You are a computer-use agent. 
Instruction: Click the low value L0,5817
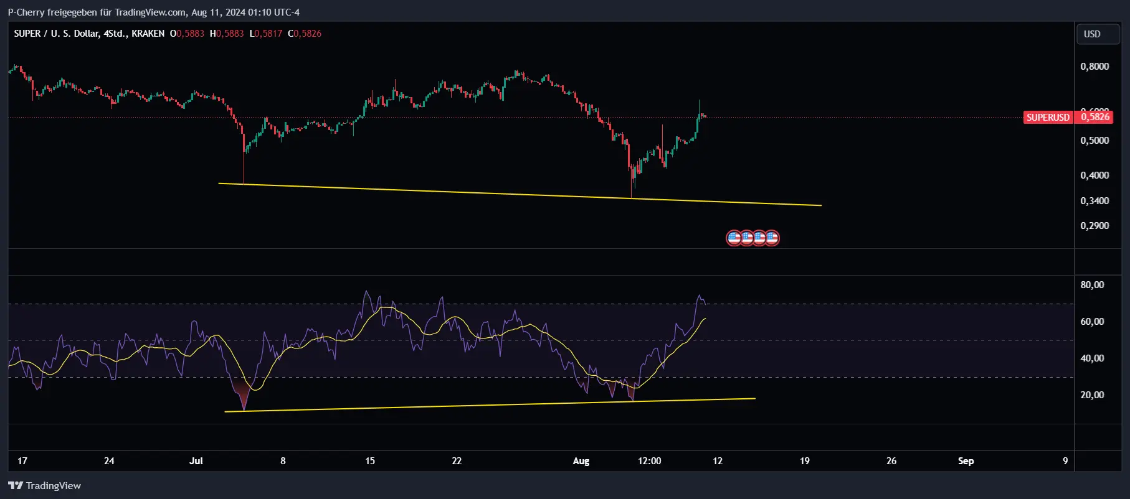(266, 34)
